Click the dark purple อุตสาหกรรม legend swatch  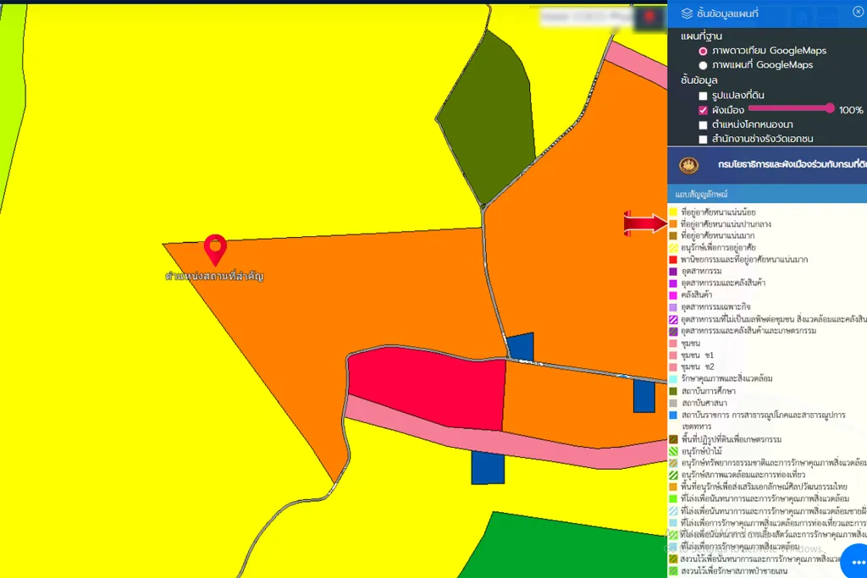(x=673, y=272)
